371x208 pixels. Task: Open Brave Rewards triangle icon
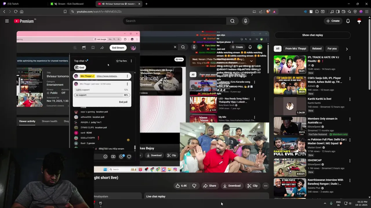(274, 12)
